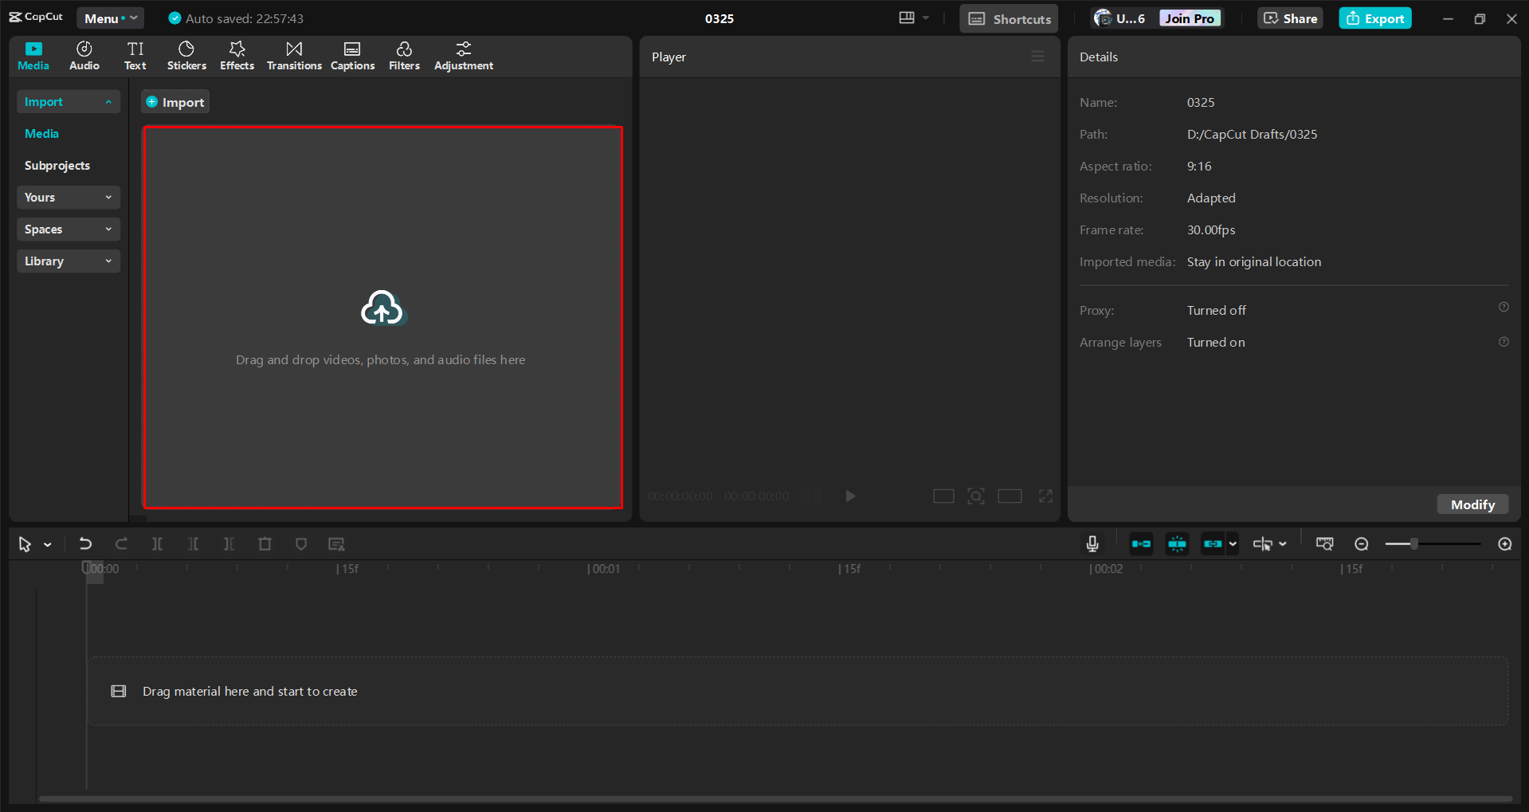Open the select tool dropdown arrow
The width and height of the screenshot is (1529, 812).
45,543
